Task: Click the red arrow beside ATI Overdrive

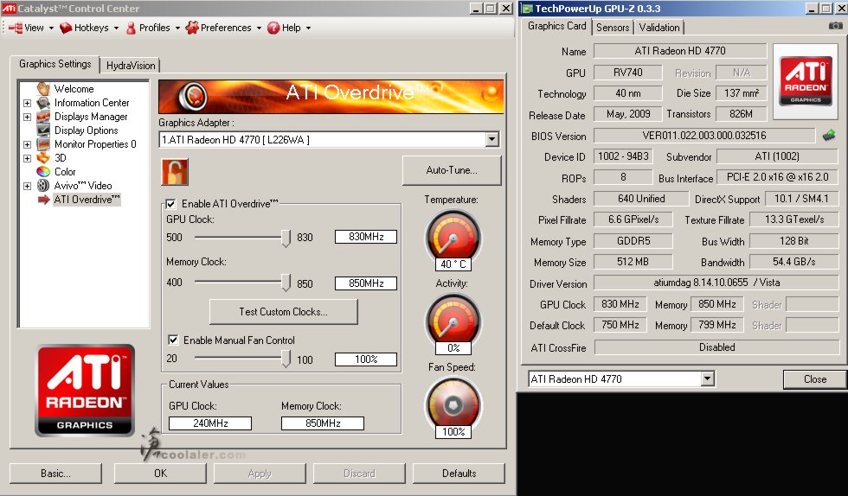Action: coord(44,200)
